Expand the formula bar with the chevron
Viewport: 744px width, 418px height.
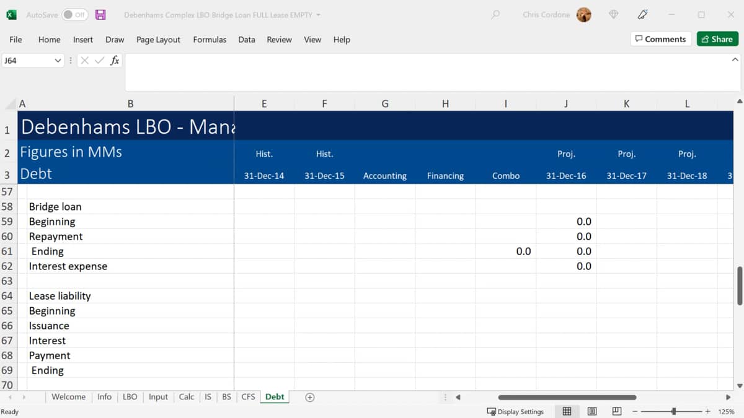(x=735, y=60)
